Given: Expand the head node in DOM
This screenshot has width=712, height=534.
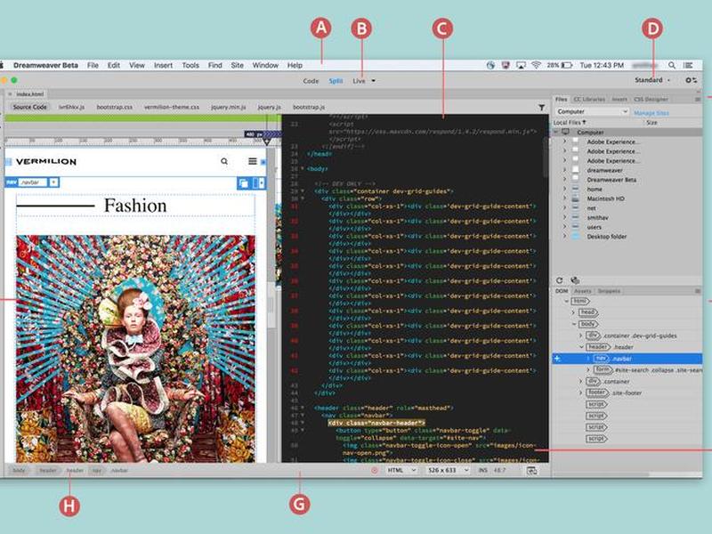Looking at the screenshot, I should [x=573, y=312].
